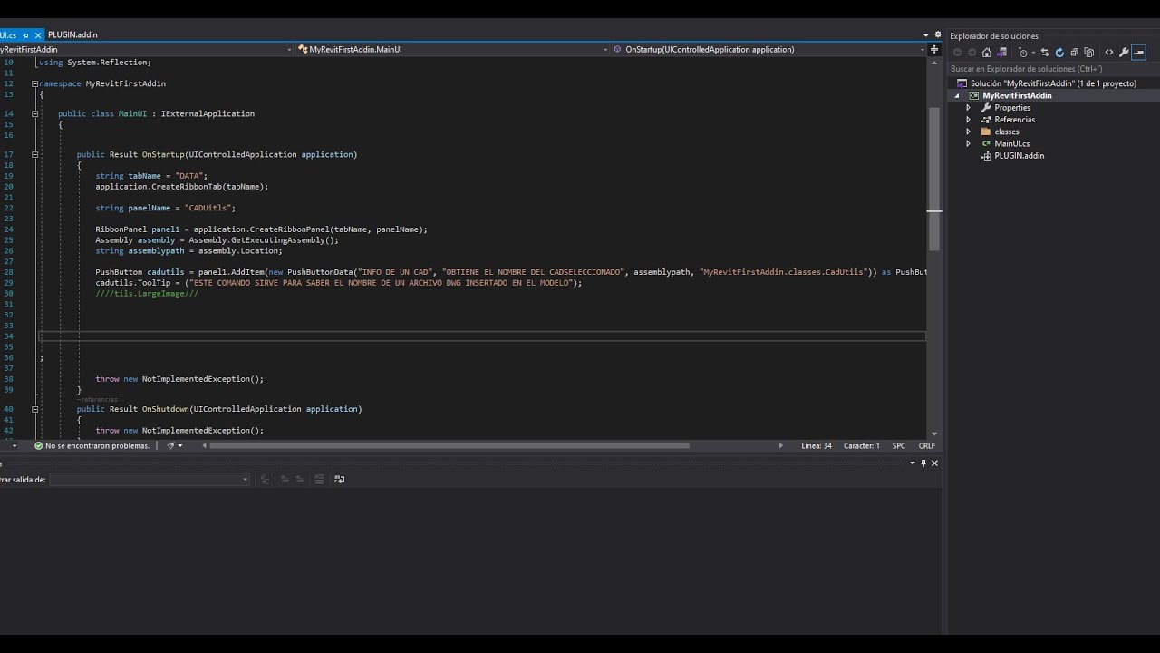The image size is (1160, 653).
Task: Click the No se encontraron problemas status
Action: click(x=92, y=445)
